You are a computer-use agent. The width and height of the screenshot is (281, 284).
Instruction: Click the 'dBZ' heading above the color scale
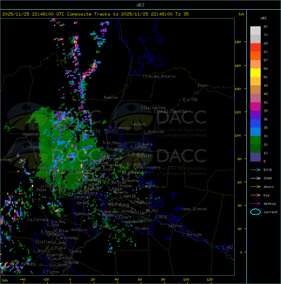(x=263, y=18)
